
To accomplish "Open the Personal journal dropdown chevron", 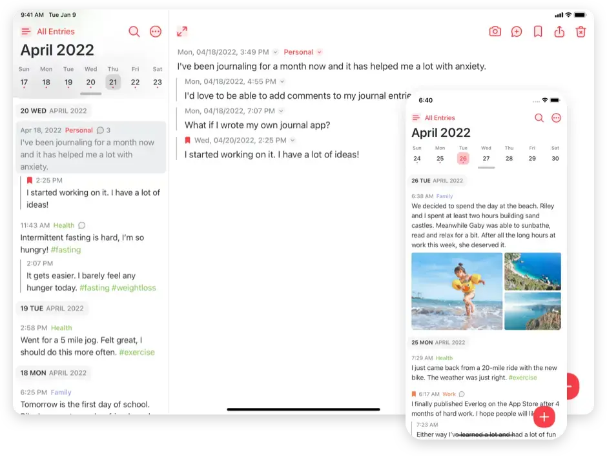I will pyautogui.click(x=320, y=52).
